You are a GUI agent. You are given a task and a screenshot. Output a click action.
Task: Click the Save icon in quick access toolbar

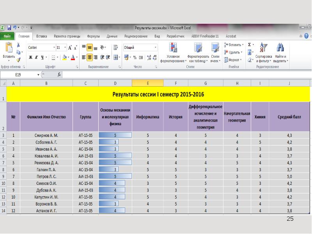pyautogui.click(x=9, y=28)
